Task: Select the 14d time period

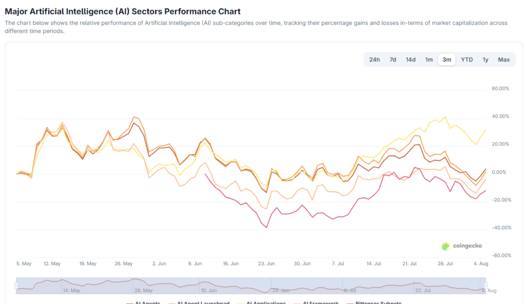Action: [x=410, y=60]
